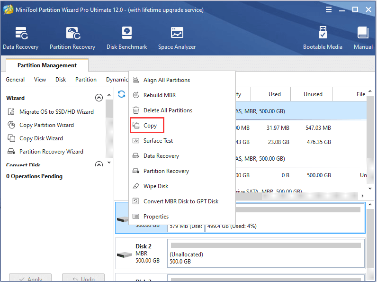The height and width of the screenshot is (282, 377).
Task: Click the Apply button
Action: 30,278
